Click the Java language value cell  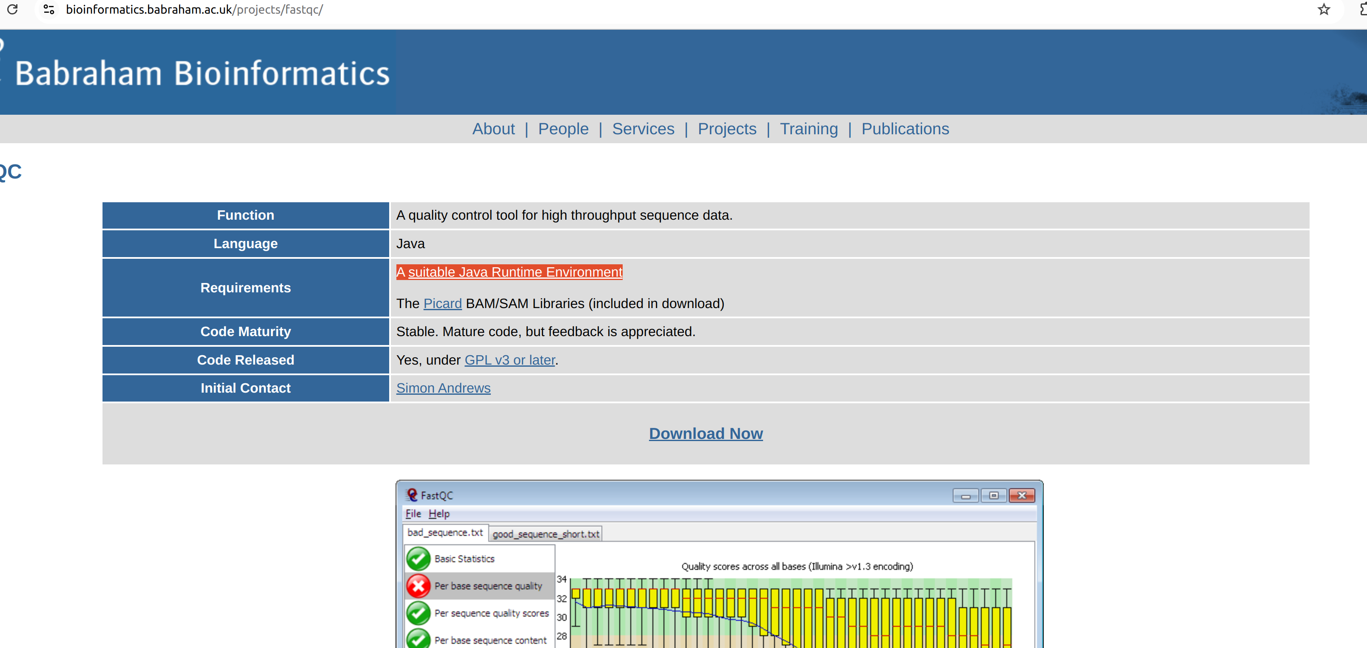[x=850, y=244]
